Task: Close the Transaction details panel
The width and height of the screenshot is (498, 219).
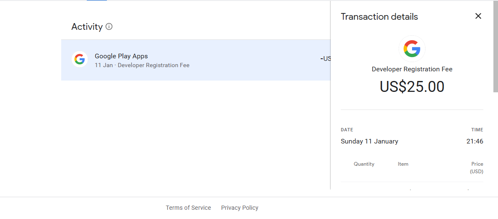Action: 478,16
